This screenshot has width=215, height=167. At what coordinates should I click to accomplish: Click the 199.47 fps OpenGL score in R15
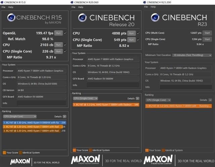(45, 33)
